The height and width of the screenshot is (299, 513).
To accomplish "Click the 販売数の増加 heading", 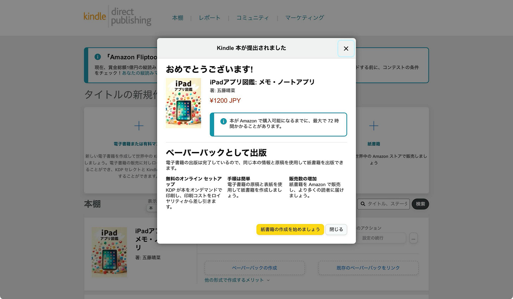I will 303,179.
